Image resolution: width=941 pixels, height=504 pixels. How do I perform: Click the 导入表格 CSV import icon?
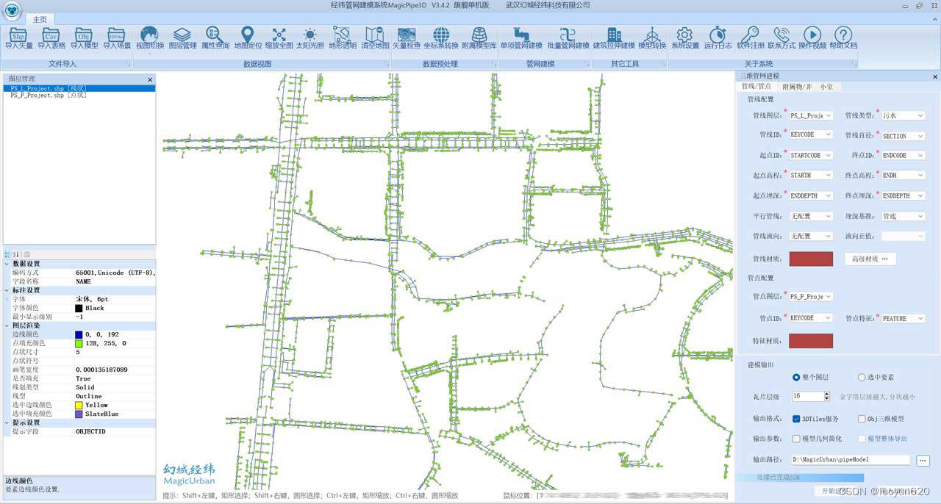pos(51,37)
